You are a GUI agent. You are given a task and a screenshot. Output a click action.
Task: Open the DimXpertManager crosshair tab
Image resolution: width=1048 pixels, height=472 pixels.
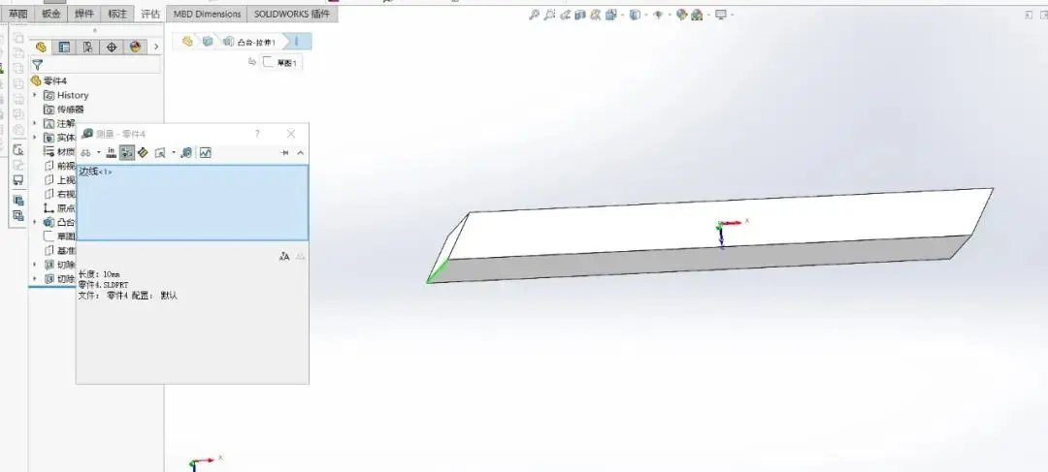point(111,47)
